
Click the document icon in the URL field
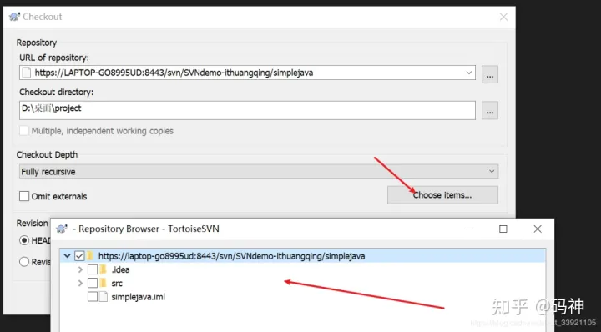(x=26, y=73)
